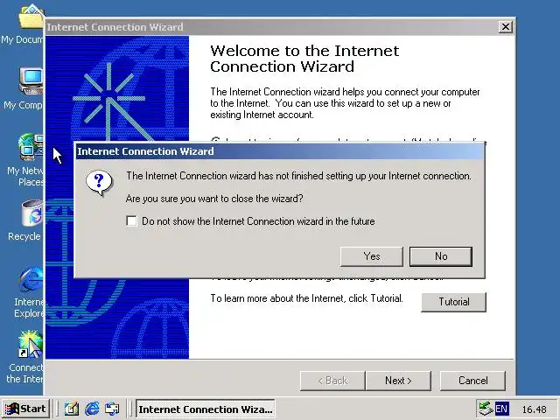Click No to keep the wizard open
Image resolution: width=560 pixels, height=420 pixels.
[441, 256]
